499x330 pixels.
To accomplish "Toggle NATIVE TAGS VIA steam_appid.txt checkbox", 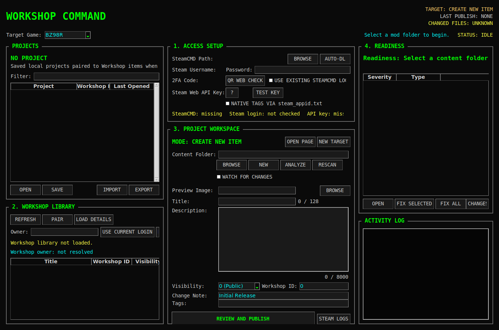I will click(x=227, y=103).
